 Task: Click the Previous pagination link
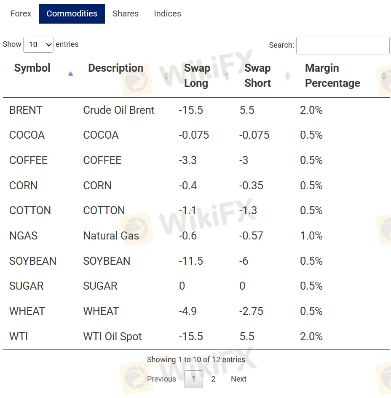[x=162, y=379]
